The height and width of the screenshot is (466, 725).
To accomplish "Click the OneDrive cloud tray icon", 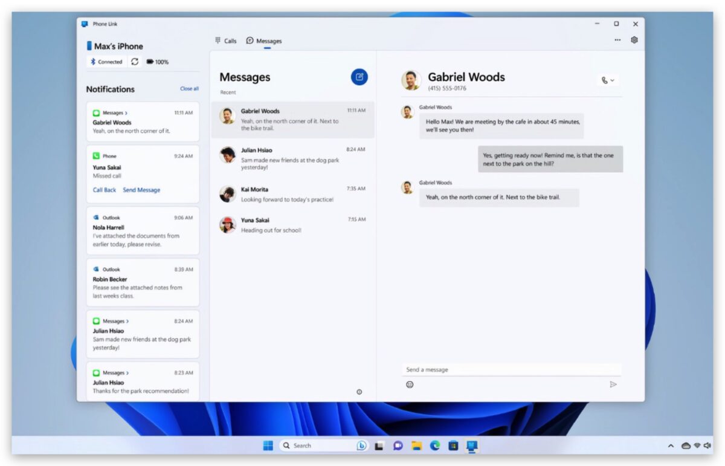I will pos(686,446).
